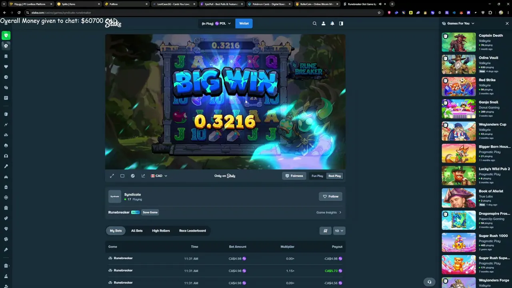The image size is (512, 288).
Task: Select the All Bets tab
Action: tap(137, 231)
